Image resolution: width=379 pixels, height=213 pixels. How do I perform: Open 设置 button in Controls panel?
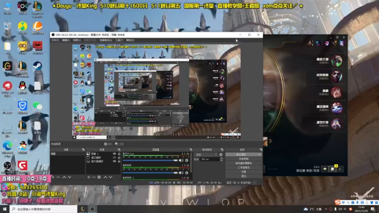coord(244,172)
